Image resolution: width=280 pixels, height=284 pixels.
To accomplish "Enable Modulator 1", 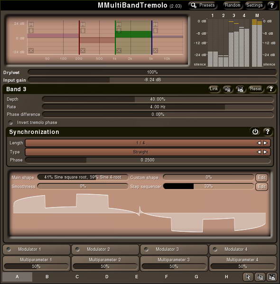I will [x=9, y=249].
